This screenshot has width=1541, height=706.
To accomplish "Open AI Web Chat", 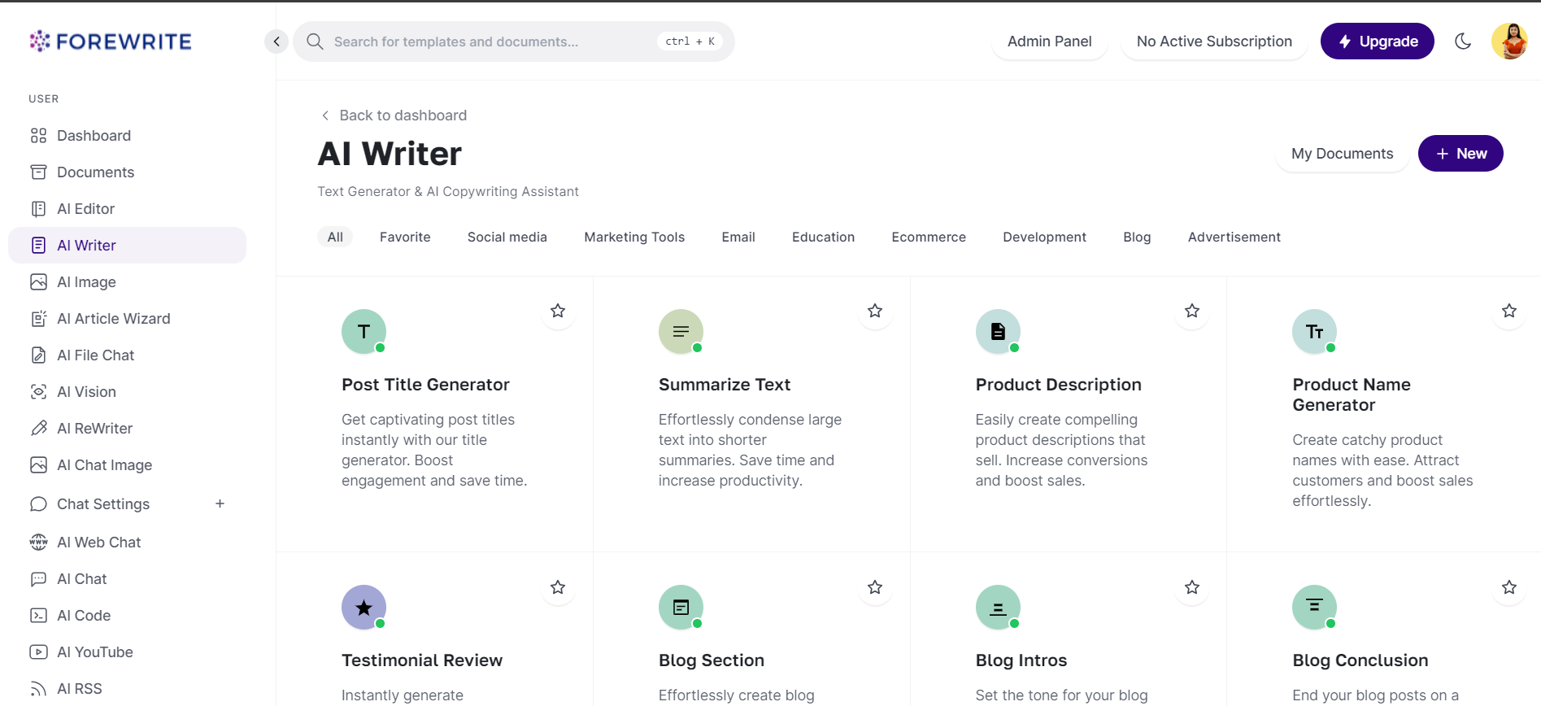I will (127, 543).
